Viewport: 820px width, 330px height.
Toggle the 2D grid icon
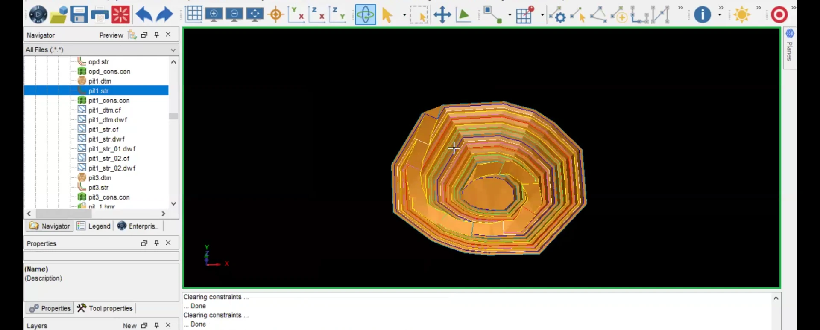coord(194,14)
